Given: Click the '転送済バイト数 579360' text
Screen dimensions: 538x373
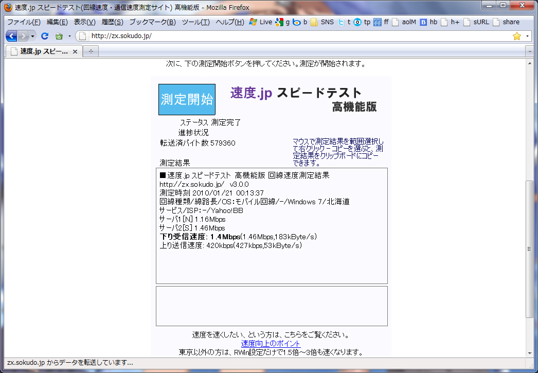Looking at the screenshot, I should click(198, 143).
